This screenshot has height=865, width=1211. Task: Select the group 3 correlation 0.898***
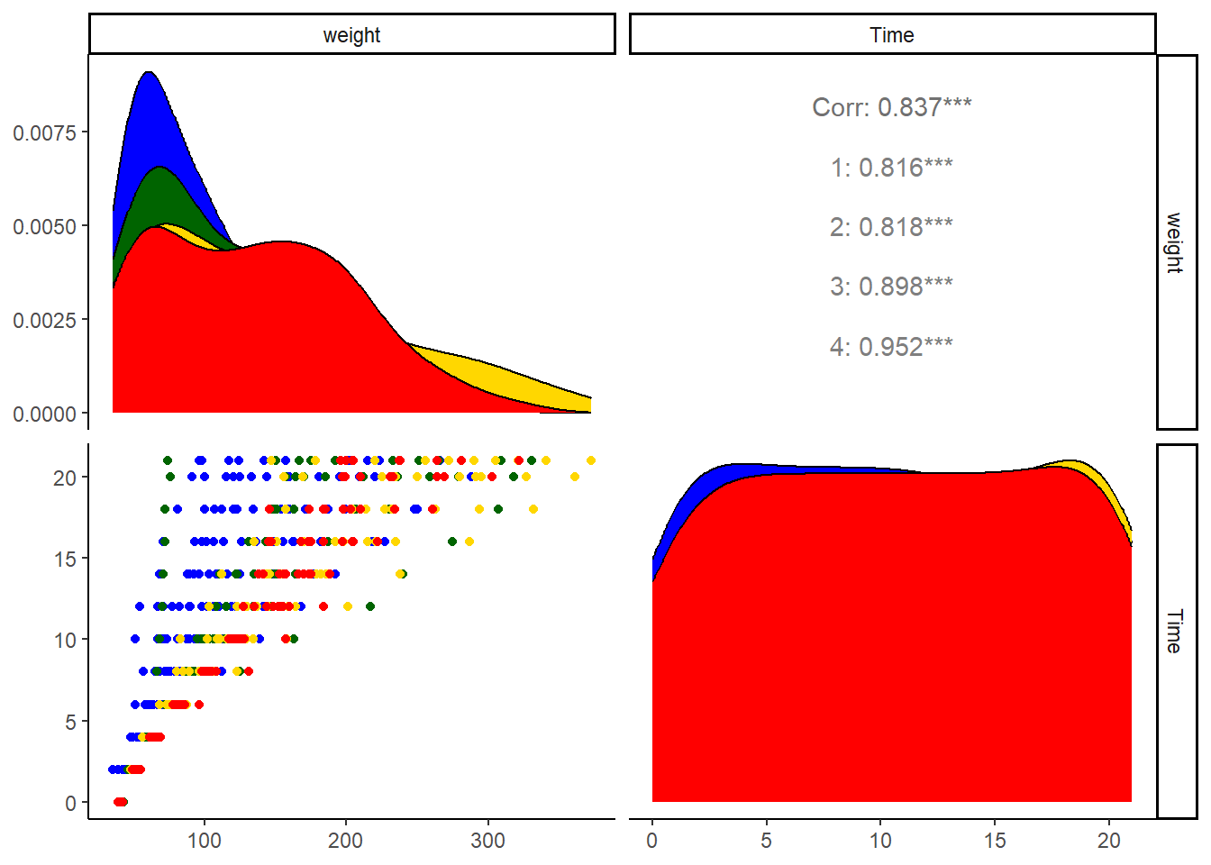coord(892,287)
